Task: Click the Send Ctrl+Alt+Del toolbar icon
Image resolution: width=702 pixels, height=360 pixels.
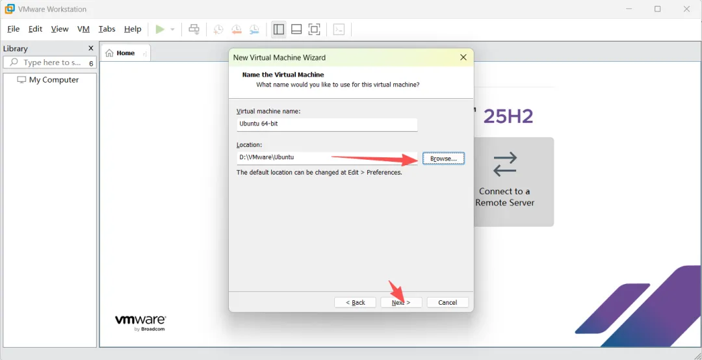Action: pyautogui.click(x=194, y=29)
